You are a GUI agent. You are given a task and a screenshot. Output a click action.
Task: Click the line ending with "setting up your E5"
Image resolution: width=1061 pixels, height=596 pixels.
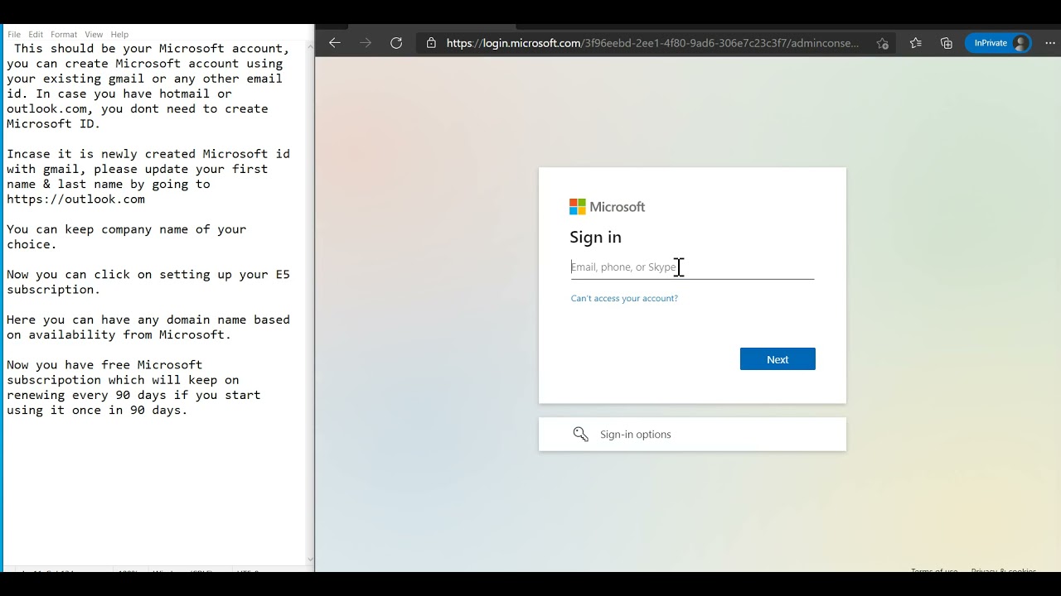[148, 275]
